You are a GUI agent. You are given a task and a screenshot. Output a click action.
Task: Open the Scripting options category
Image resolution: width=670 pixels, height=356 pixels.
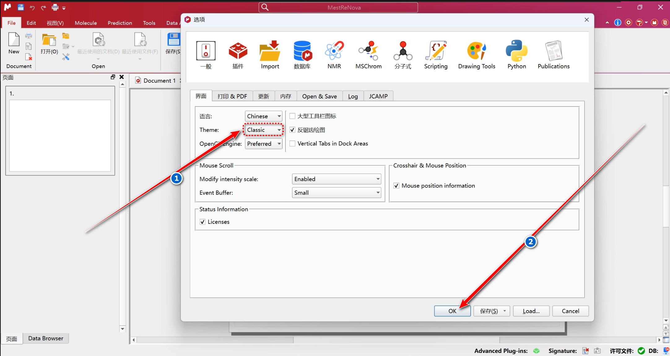(x=436, y=55)
